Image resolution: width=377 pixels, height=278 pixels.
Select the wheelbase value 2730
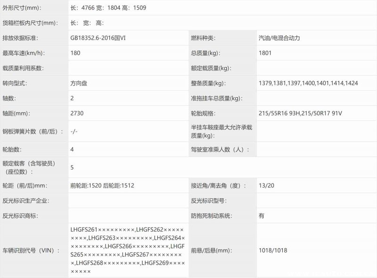click(77, 113)
